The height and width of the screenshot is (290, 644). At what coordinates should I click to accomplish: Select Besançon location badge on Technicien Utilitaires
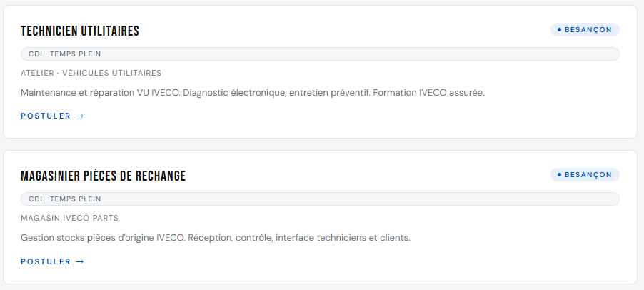pos(585,30)
